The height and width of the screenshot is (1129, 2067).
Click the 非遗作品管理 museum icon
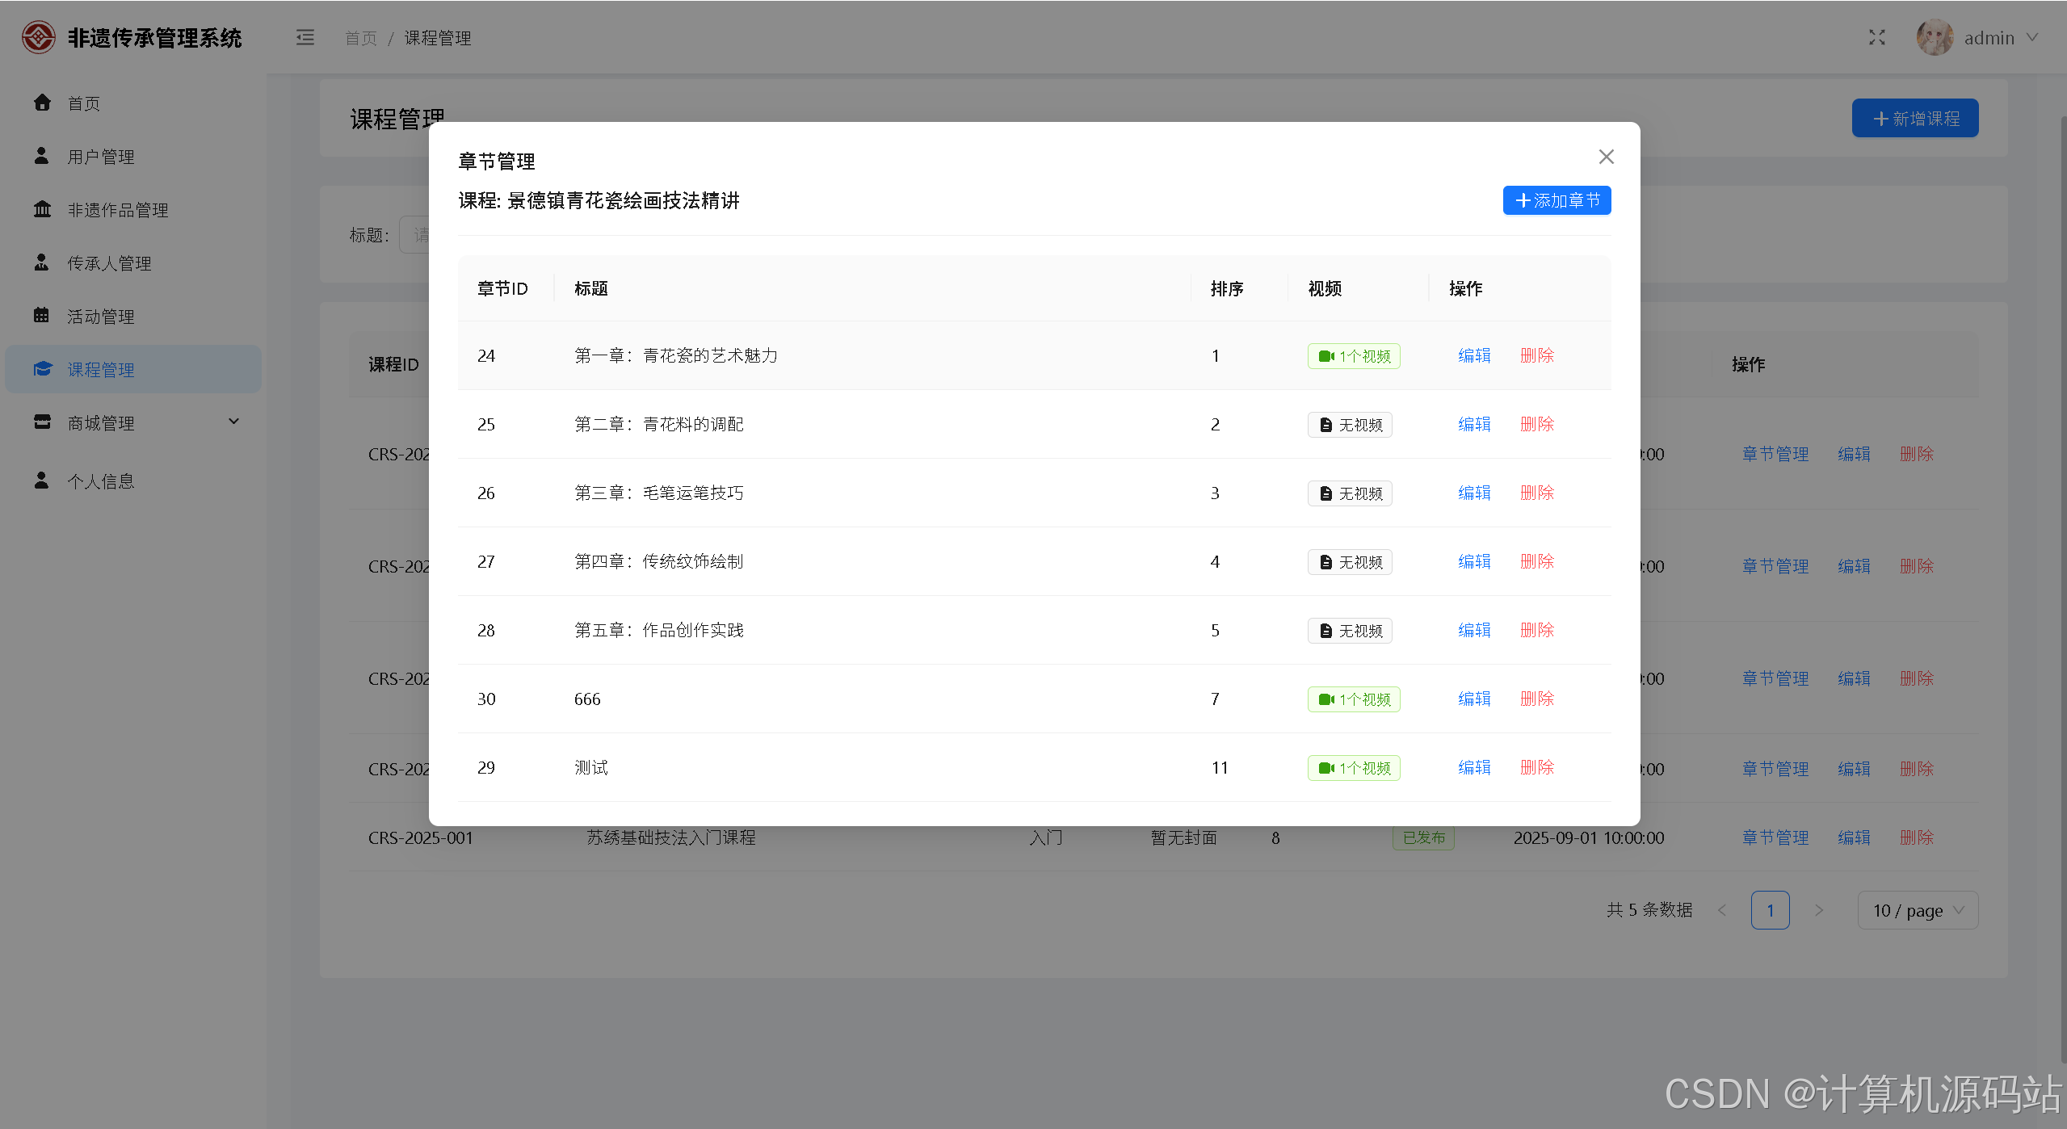click(42, 209)
